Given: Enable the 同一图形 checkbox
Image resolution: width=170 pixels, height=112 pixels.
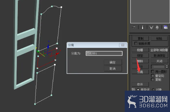Looking at the screenshot, I should pyautogui.click(x=152, y=71).
